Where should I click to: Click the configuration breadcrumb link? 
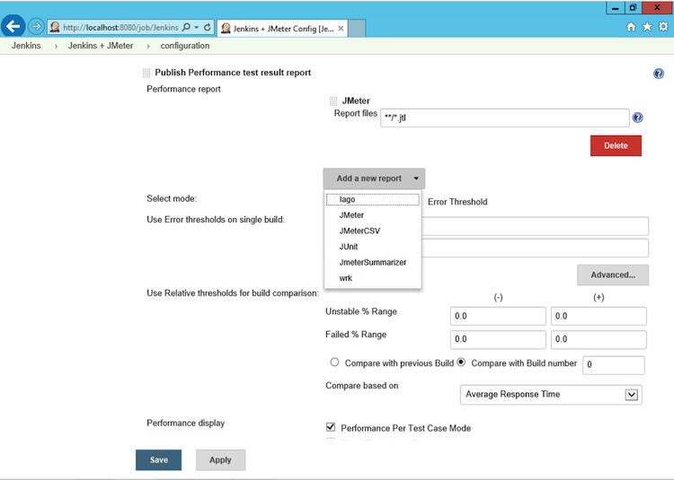coord(185,46)
